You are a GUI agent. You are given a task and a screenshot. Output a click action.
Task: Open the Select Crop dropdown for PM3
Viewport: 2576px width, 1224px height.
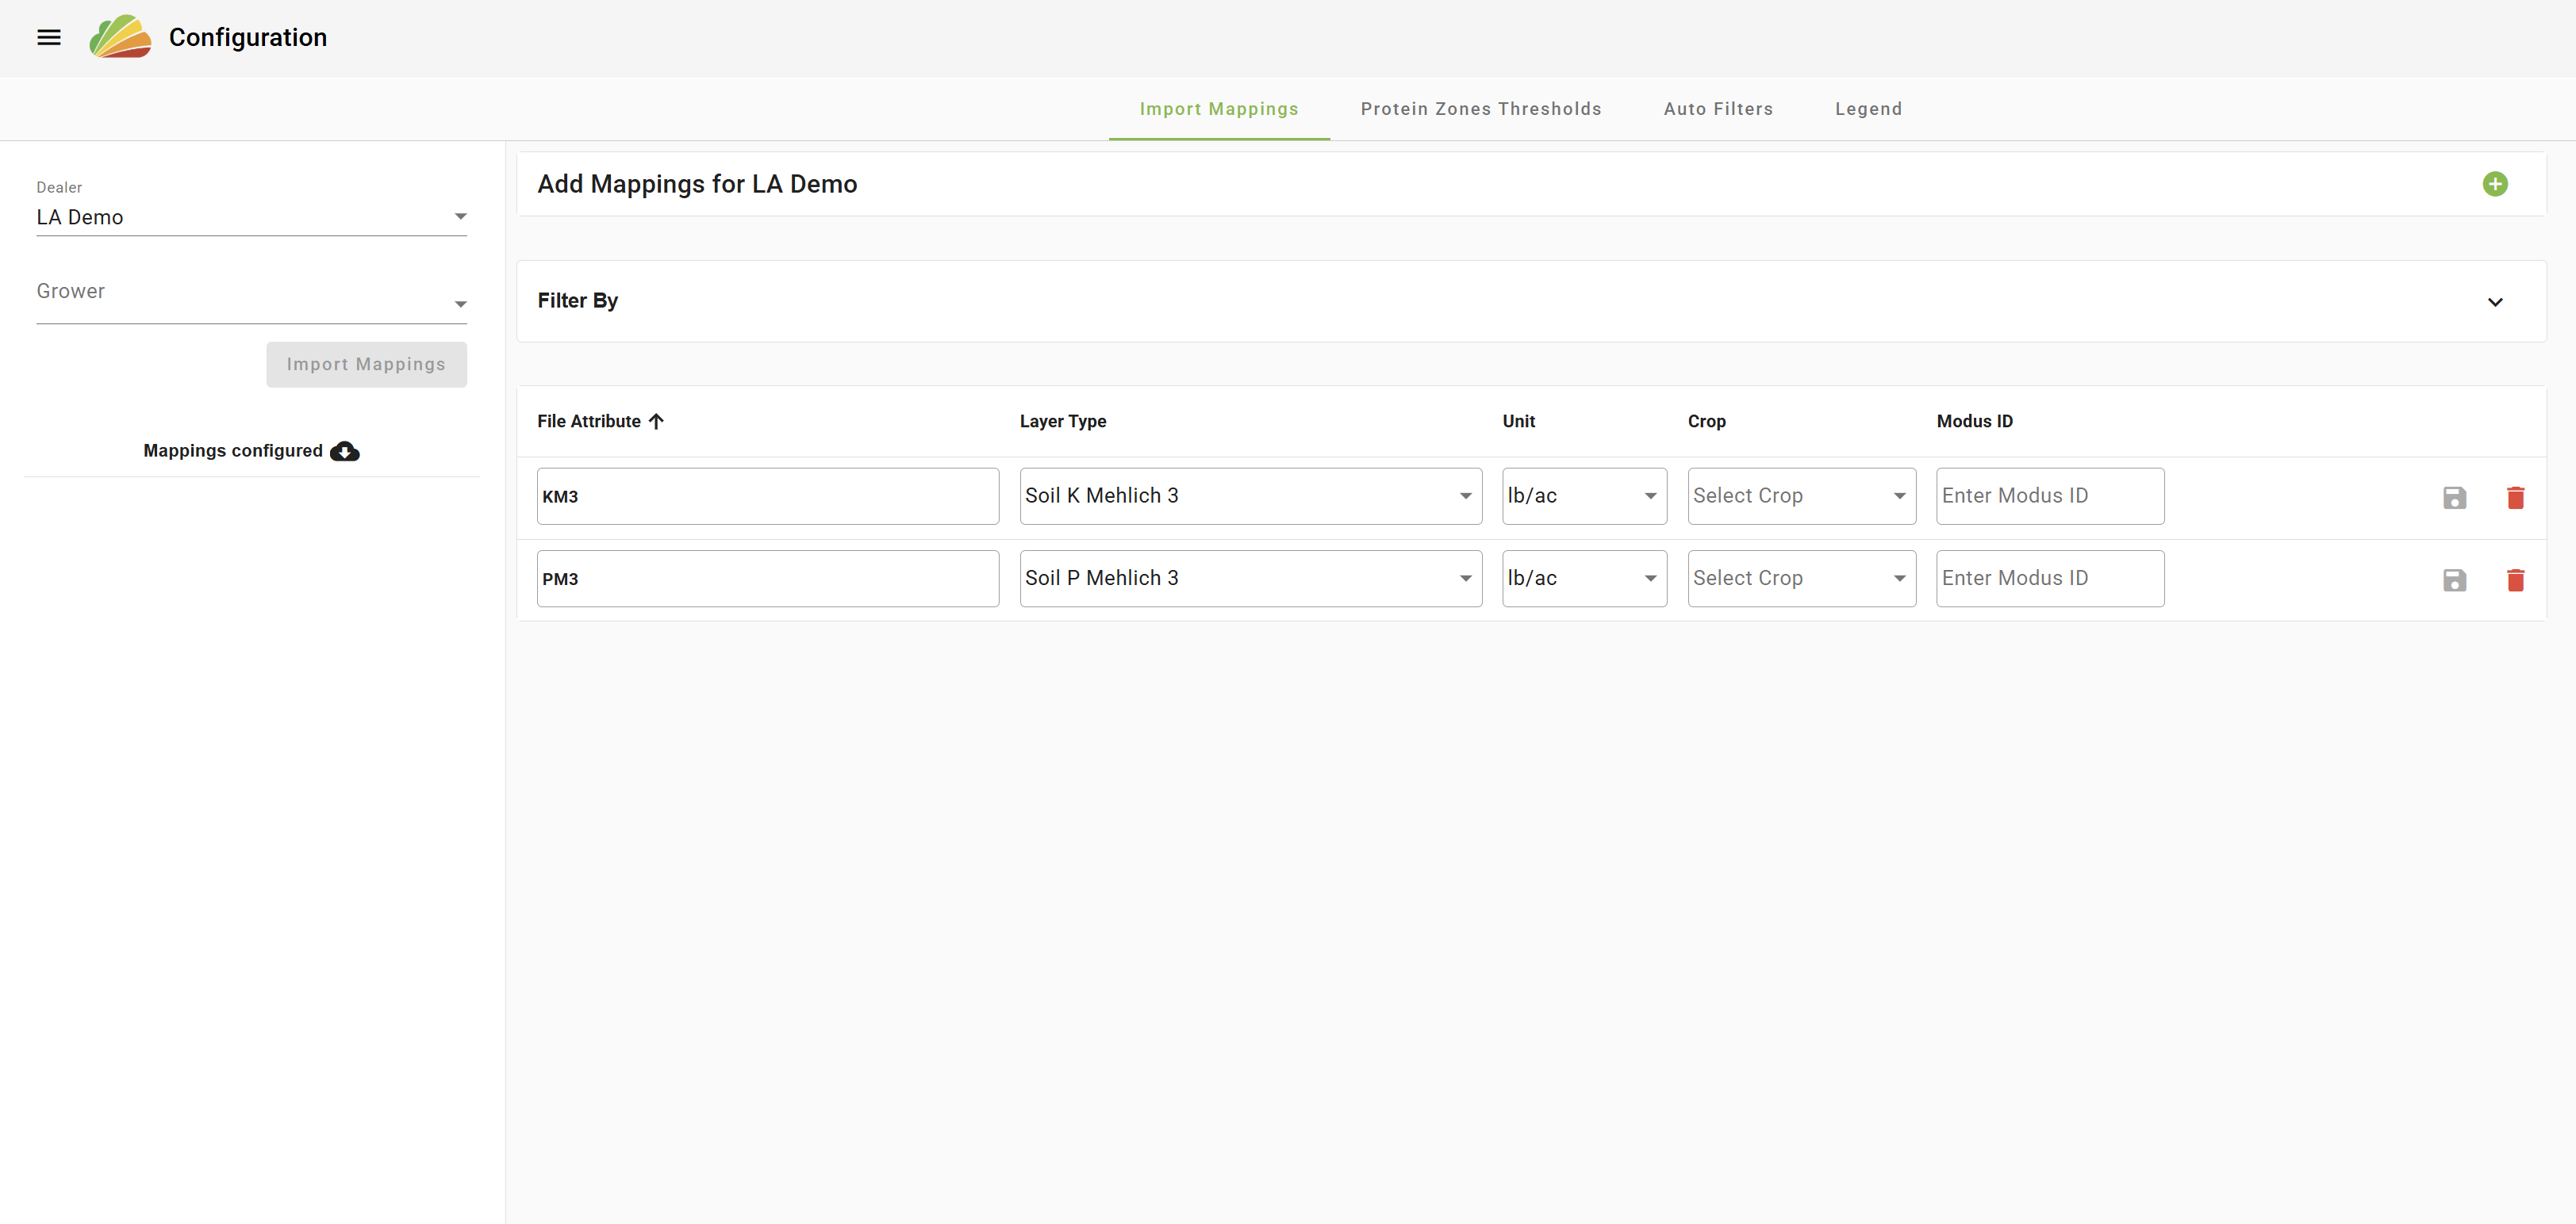(x=1801, y=579)
